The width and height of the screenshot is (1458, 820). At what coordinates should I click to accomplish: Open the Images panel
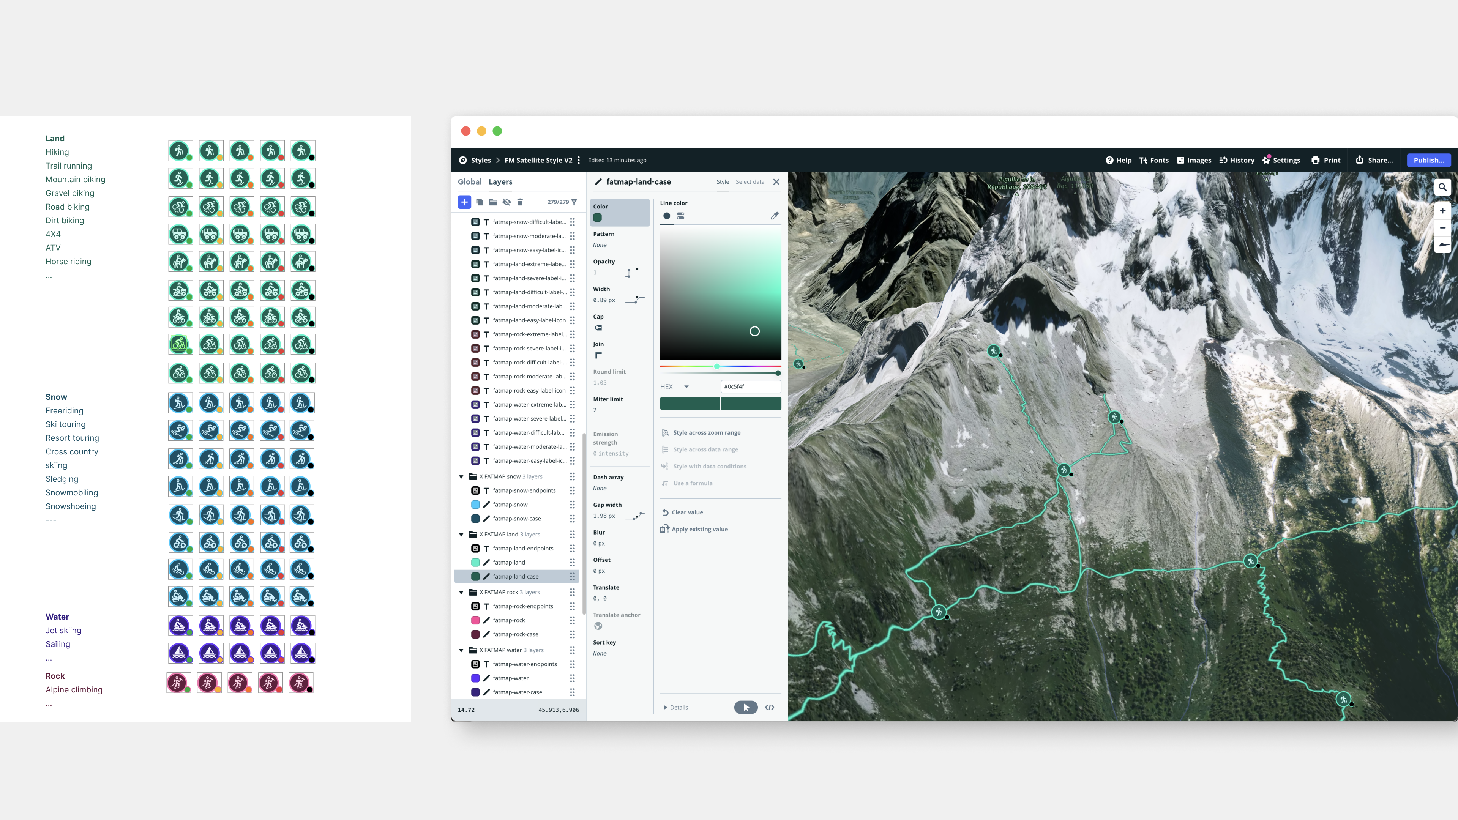(1194, 160)
